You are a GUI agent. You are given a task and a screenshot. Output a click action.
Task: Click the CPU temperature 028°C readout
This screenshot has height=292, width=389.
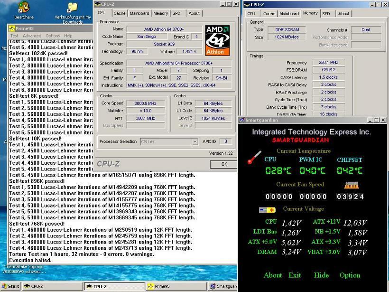278,170
